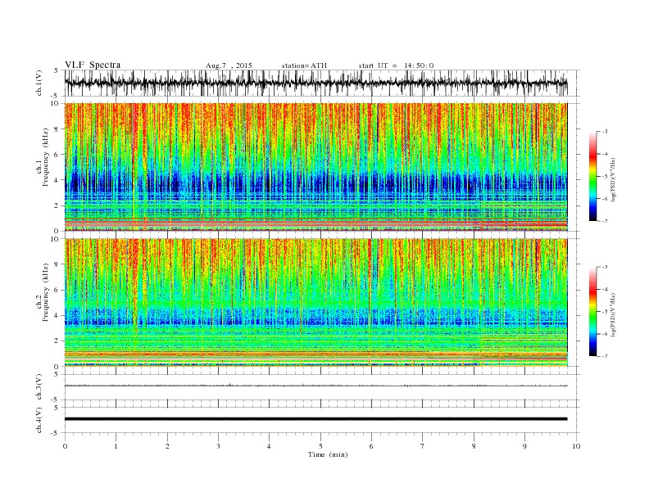Click the time axis tick label '8'

(x=474, y=446)
